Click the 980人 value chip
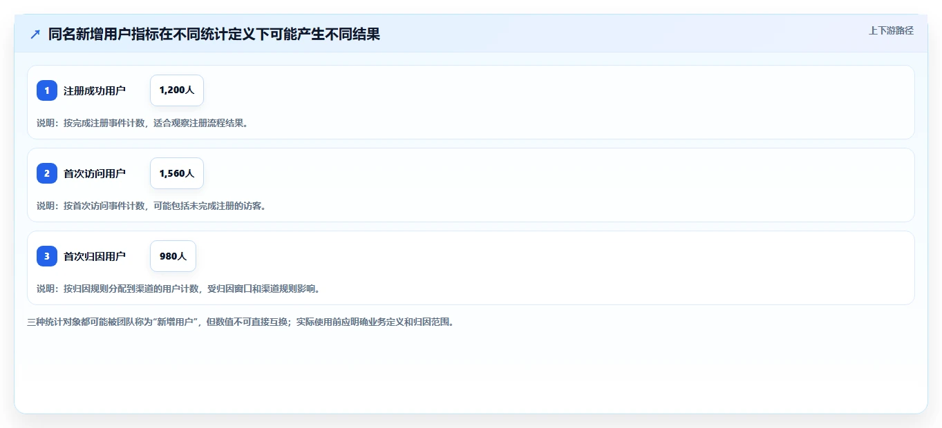The height and width of the screenshot is (428, 942). coord(173,256)
